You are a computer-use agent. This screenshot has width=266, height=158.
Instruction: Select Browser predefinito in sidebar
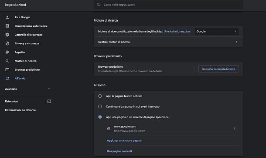27,70
